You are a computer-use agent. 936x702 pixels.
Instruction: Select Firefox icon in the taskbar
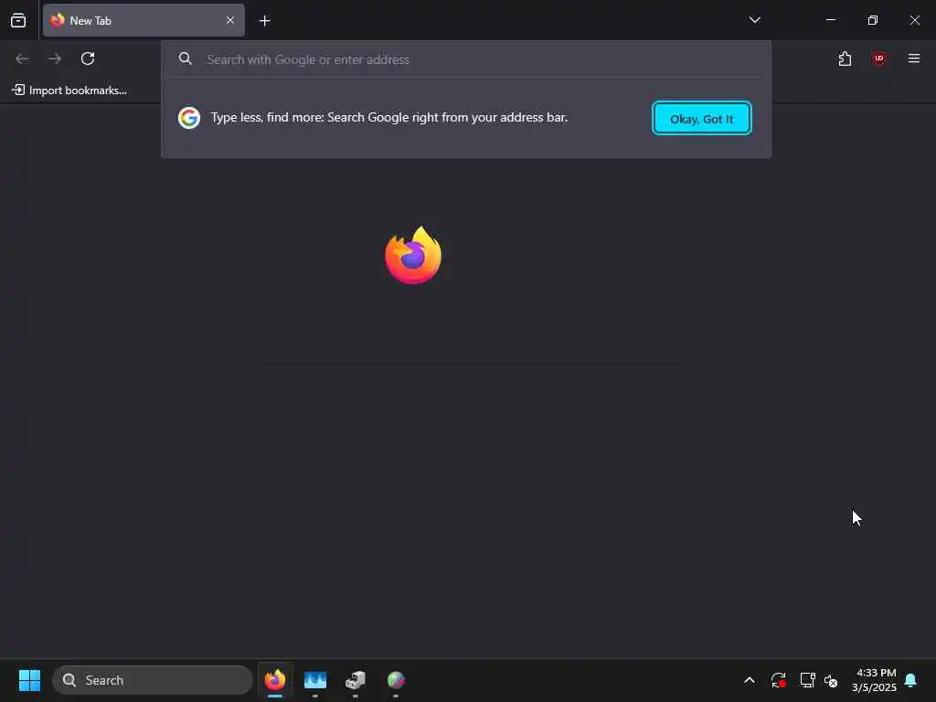point(274,680)
